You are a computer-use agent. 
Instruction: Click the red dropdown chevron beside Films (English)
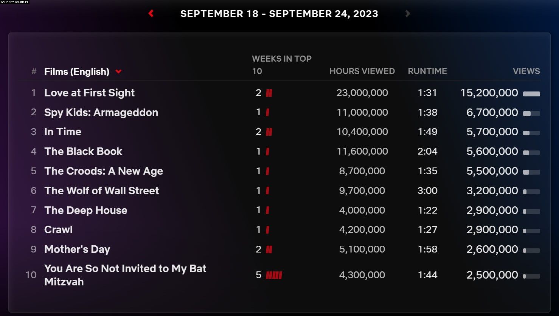(x=118, y=71)
